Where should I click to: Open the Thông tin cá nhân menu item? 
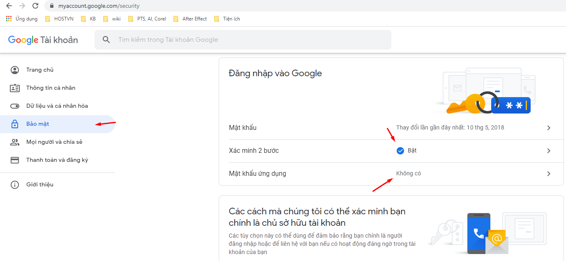point(58,88)
